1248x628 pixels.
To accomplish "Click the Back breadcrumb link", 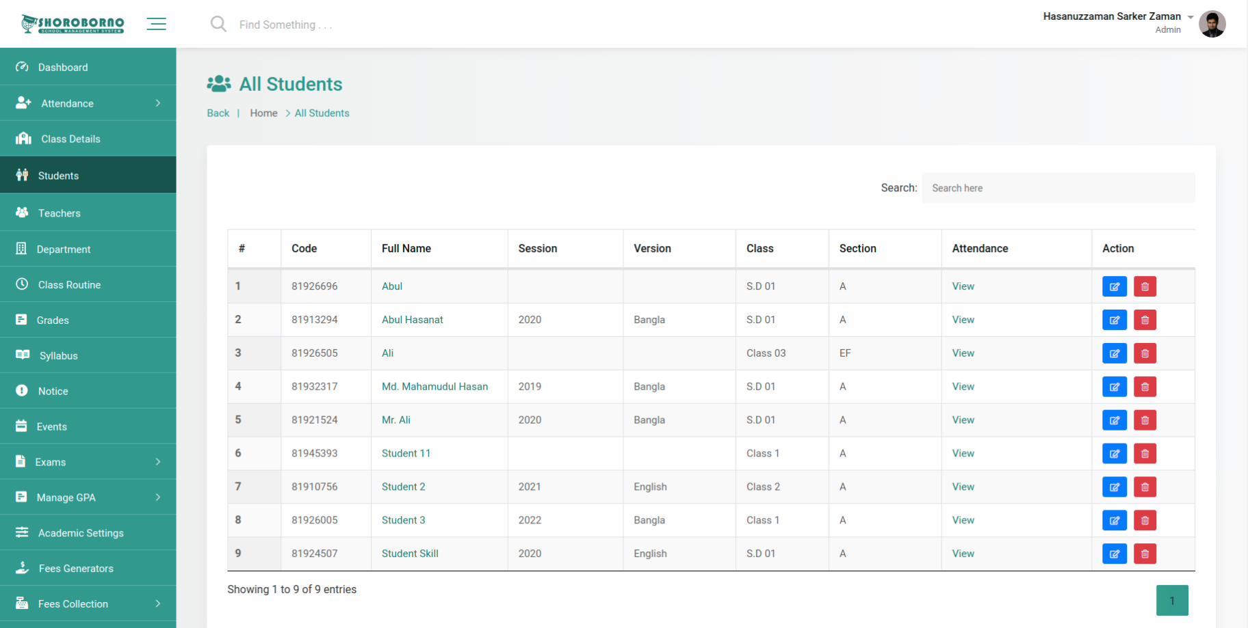I will click(x=218, y=113).
